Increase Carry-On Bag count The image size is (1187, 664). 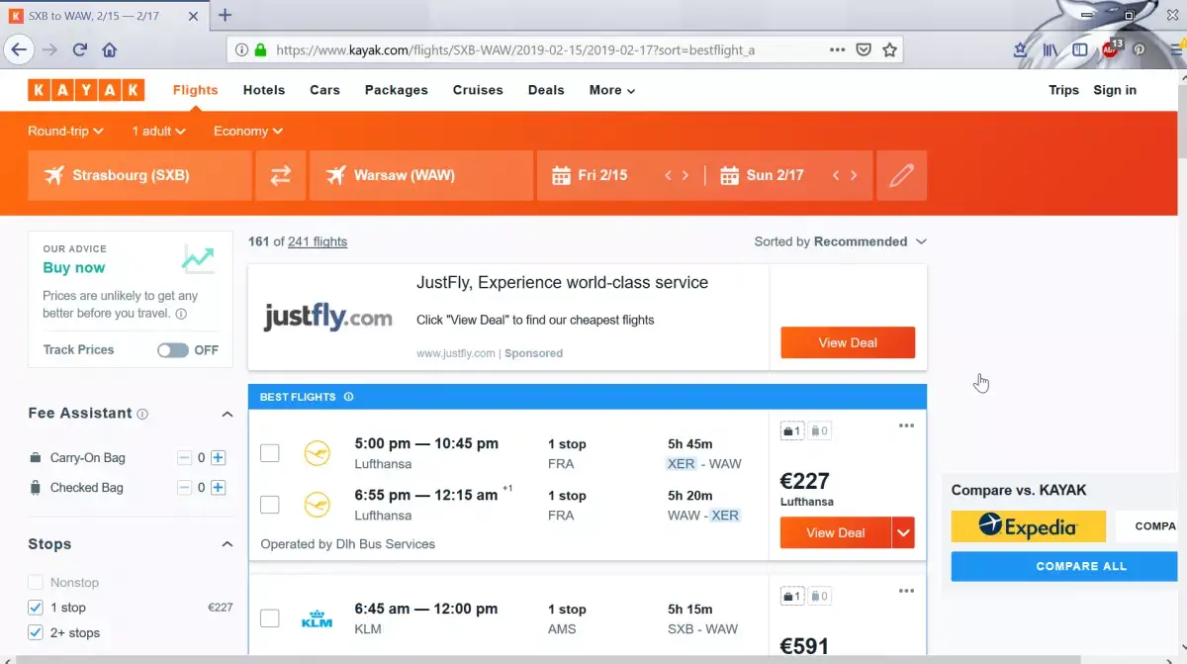coord(219,458)
